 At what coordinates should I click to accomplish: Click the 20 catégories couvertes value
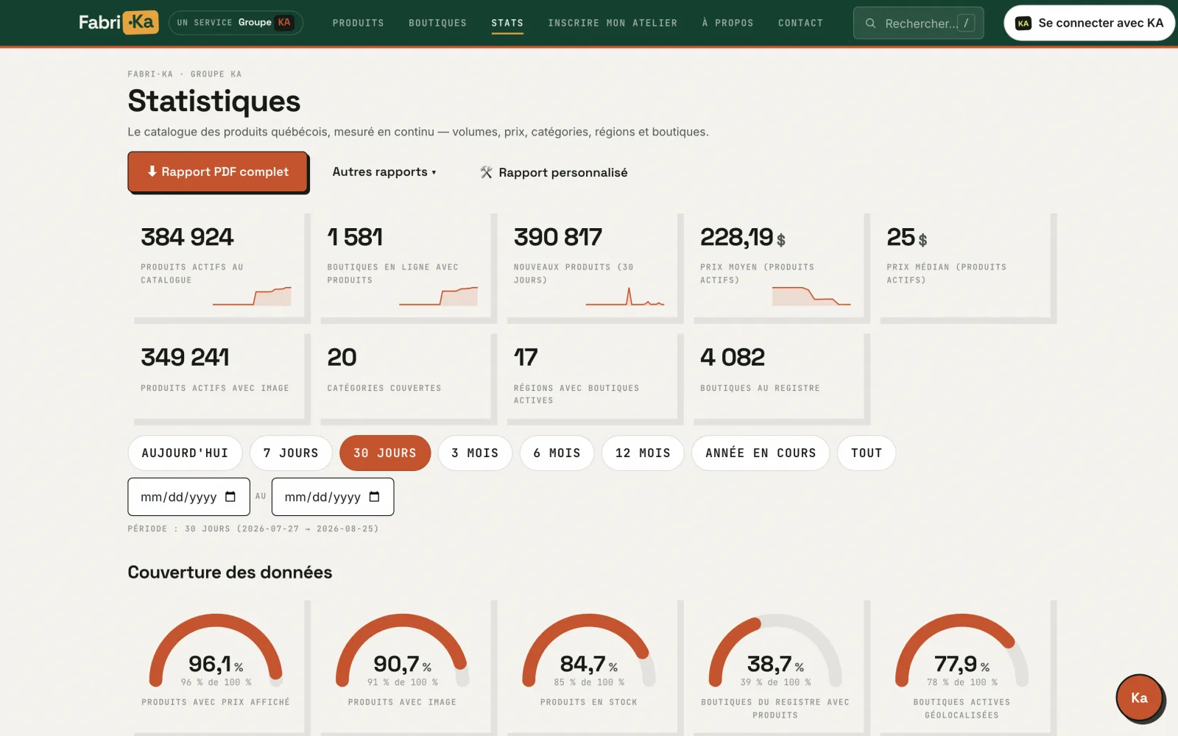pos(342,357)
